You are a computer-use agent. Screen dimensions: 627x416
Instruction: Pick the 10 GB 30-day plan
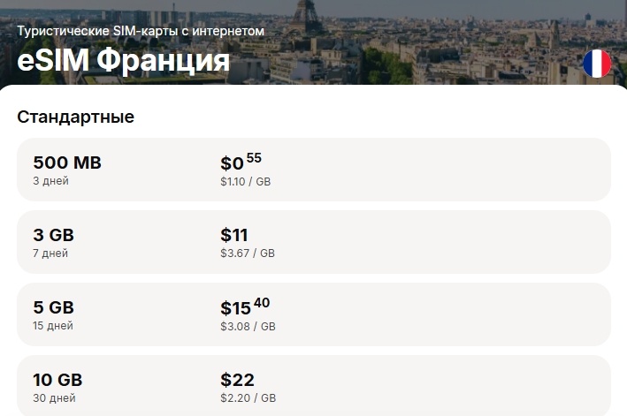tap(314, 386)
